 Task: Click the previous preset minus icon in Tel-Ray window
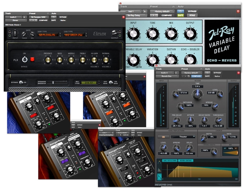(x=151, y=16)
